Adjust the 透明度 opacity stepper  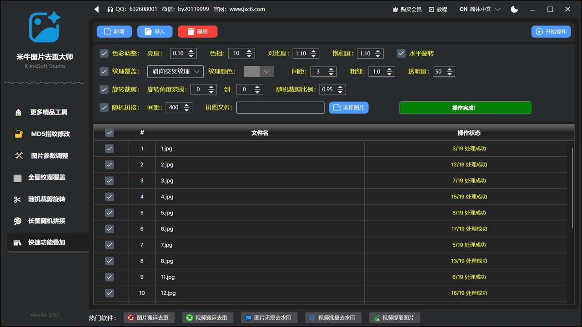(x=450, y=71)
